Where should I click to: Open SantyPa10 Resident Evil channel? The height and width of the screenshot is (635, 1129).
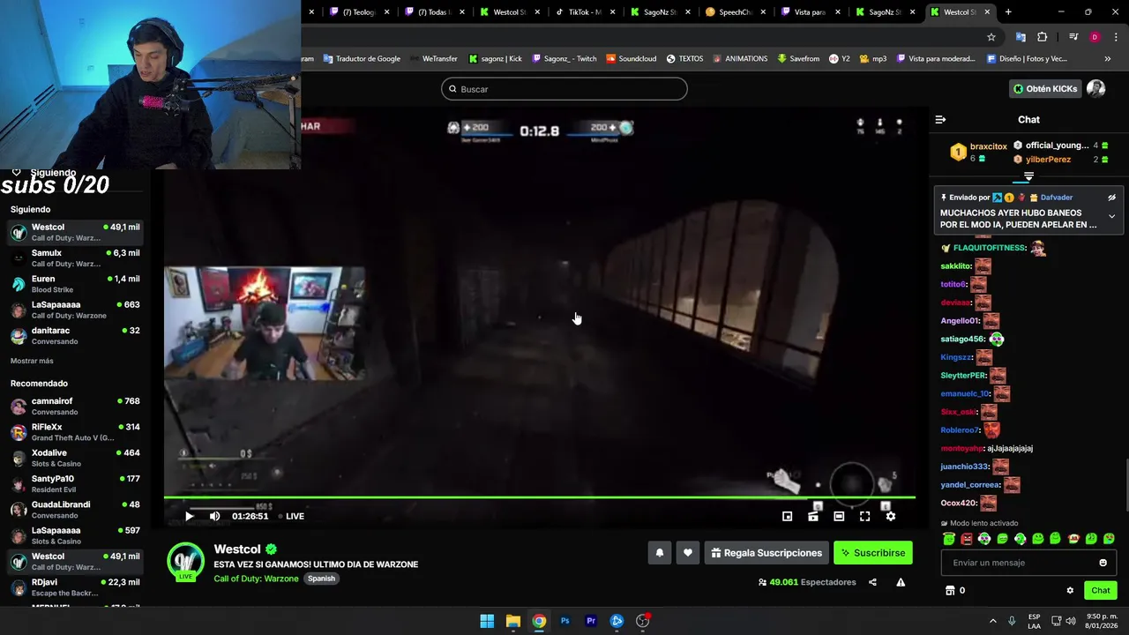pyautogui.click(x=75, y=483)
